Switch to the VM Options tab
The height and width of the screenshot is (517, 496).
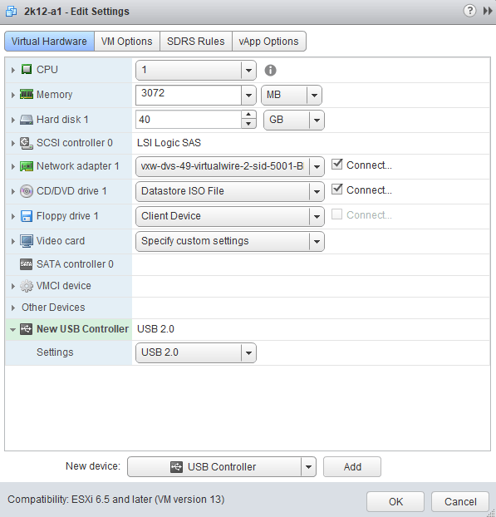(127, 42)
